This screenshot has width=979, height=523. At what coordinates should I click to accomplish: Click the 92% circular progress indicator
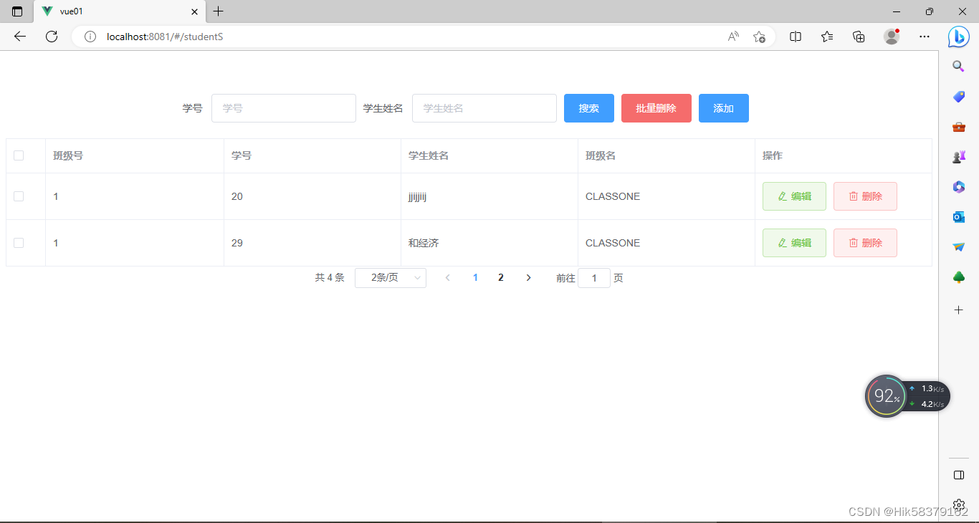[x=886, y=395]
